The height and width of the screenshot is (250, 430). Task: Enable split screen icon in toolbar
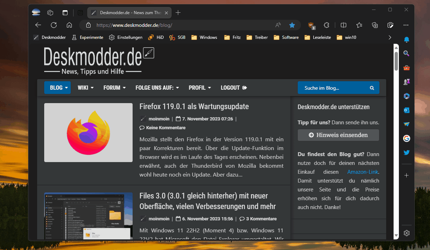[343, 25]
